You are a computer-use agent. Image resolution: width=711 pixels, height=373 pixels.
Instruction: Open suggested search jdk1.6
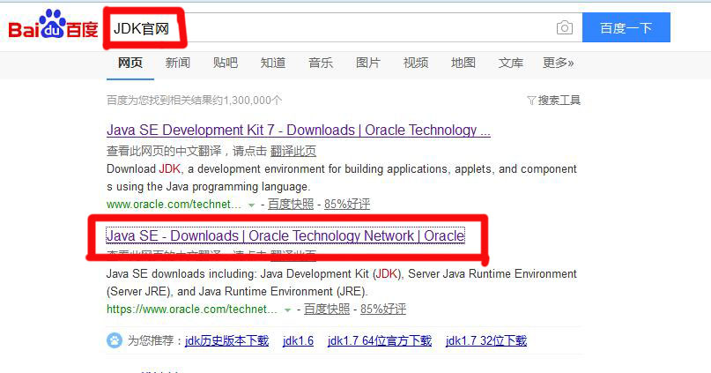pos(298,340)
